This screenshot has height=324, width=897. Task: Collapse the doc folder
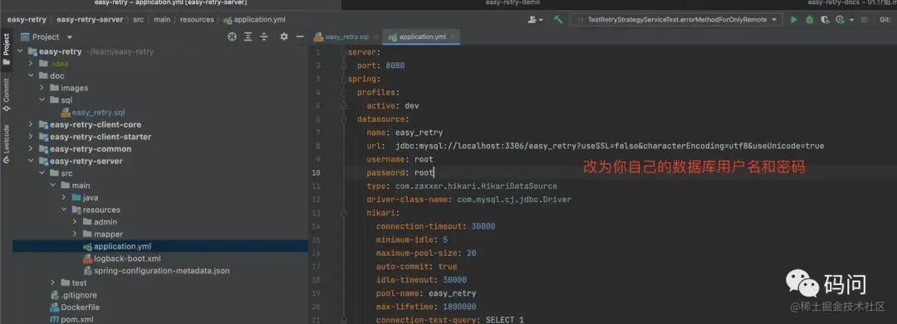[32, 76]
